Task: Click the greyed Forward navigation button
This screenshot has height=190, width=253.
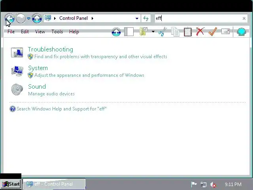Action: pyautogui.click(x=21, y=18)
